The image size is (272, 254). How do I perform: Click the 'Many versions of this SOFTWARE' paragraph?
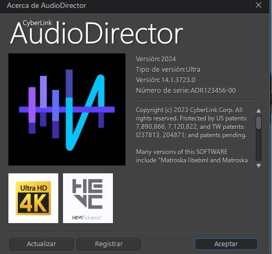[192, 156]
